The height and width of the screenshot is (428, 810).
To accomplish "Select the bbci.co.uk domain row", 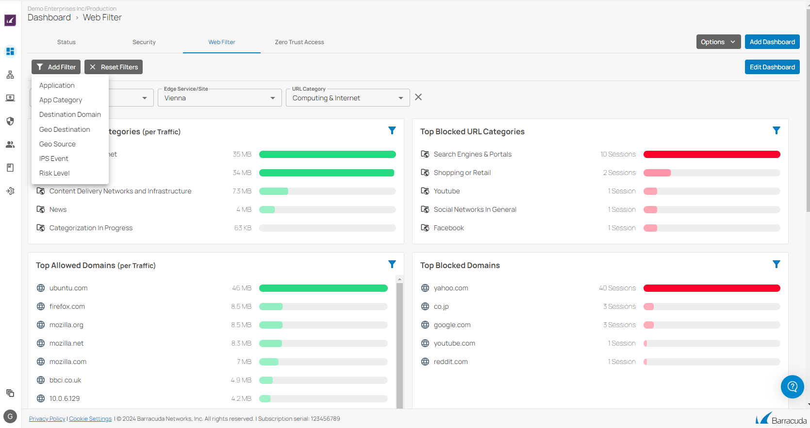I will pos(212,380).
